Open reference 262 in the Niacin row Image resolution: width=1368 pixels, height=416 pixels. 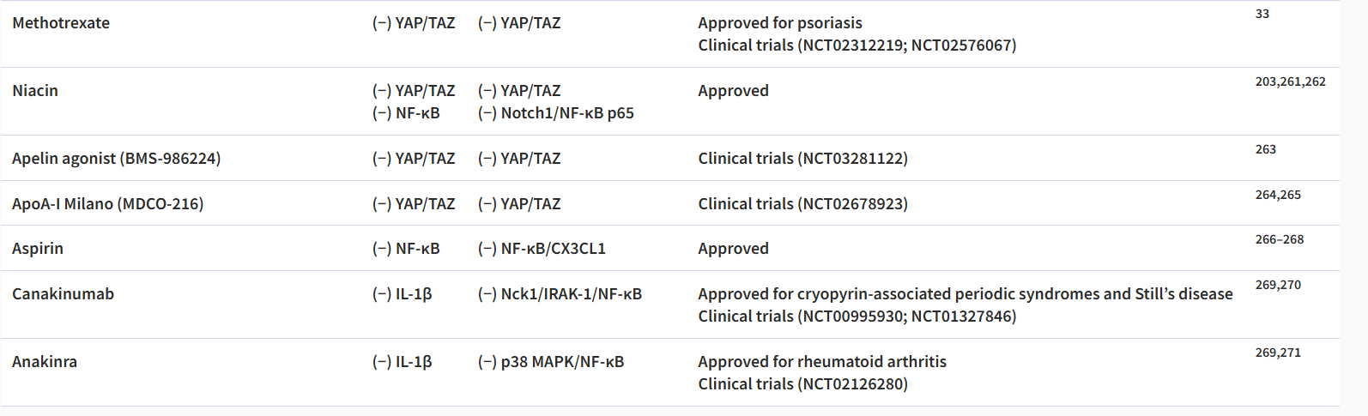coord(1316,81)
